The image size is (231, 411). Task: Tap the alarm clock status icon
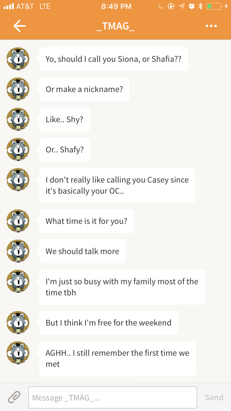[x=192, y=6]
